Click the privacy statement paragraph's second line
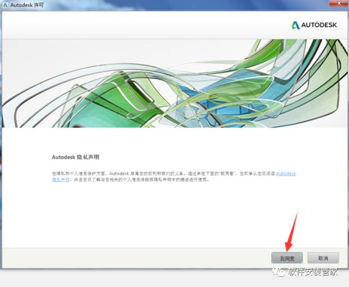Image resolution: width=349 pixels, height=287 pixels. [x=136, y=179]
